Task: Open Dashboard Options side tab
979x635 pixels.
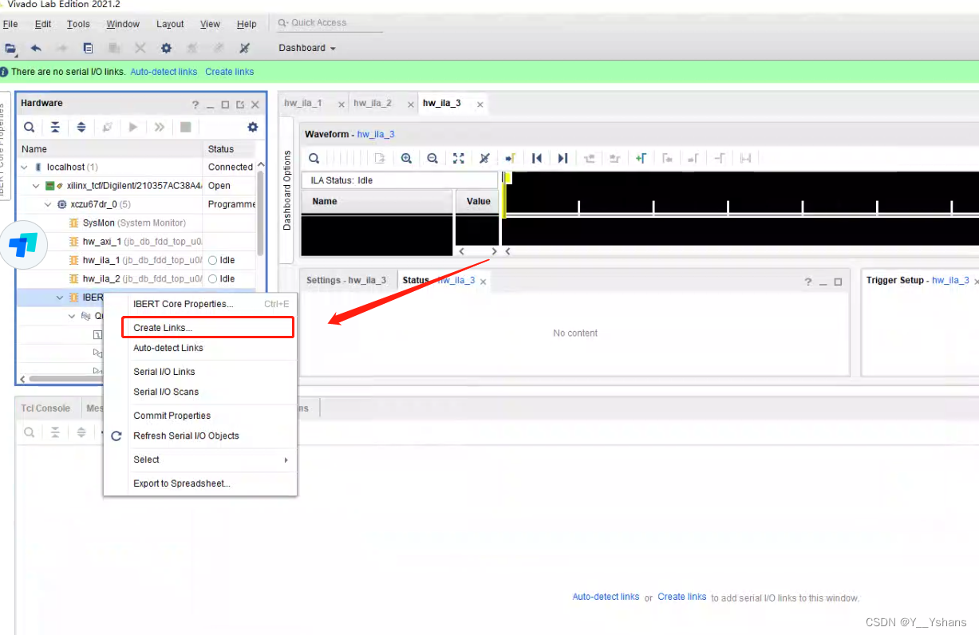Action: click(288, 189)
